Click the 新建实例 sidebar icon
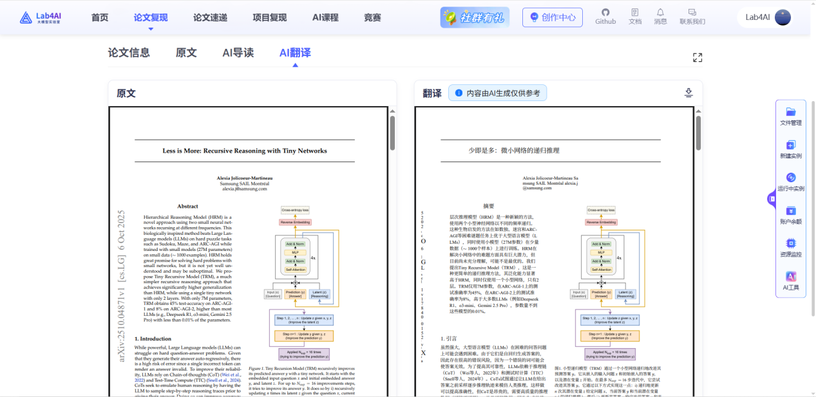This screenshot has height=397, width=816. coord(790,148)
